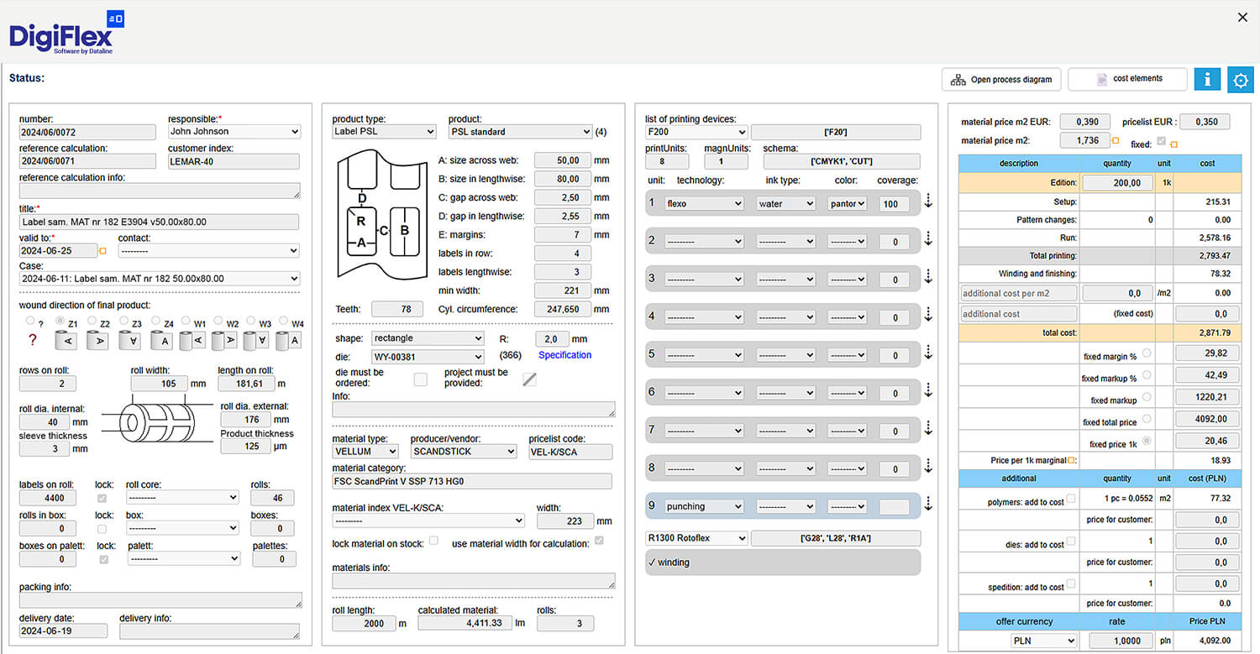Open the product type dropdown Label PSL
The width and height of the screenshot is (1260, 654).
click(385, 132)
